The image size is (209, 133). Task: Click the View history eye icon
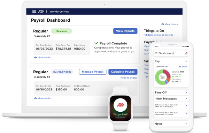click(x=163, y=24)
